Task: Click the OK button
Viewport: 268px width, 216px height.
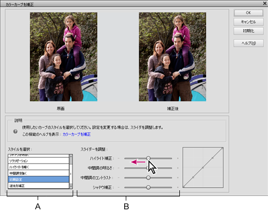Action: click(248, 13)
